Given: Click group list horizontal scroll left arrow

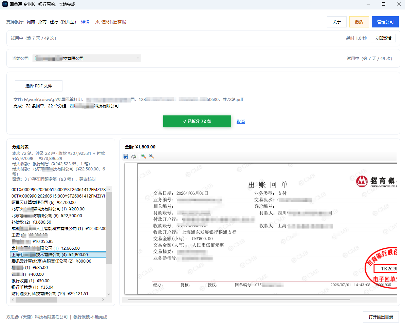Looking at the screenshot, I should pos(13,300).
